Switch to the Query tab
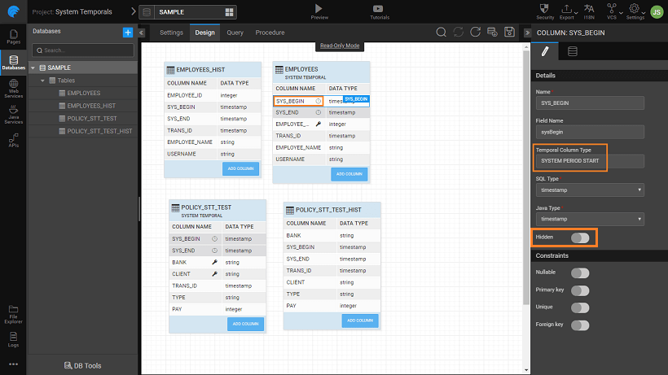 (235, 33)
